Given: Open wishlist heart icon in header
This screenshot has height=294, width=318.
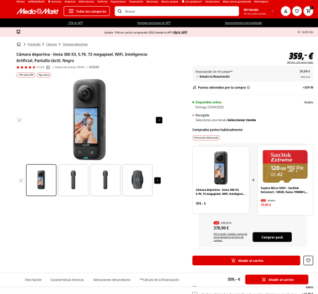Looking at the screenshot, I should [297, 11].
